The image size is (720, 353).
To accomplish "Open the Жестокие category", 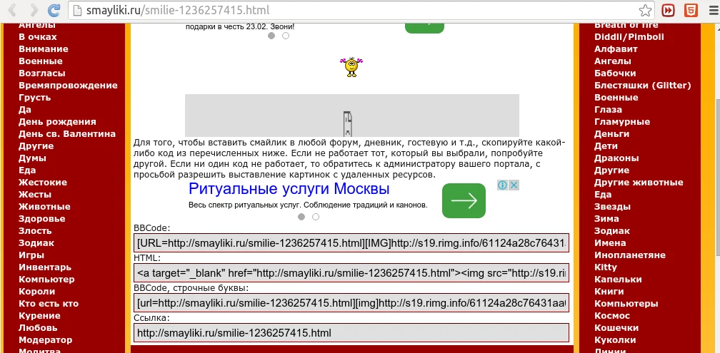I will coord(43,183).
